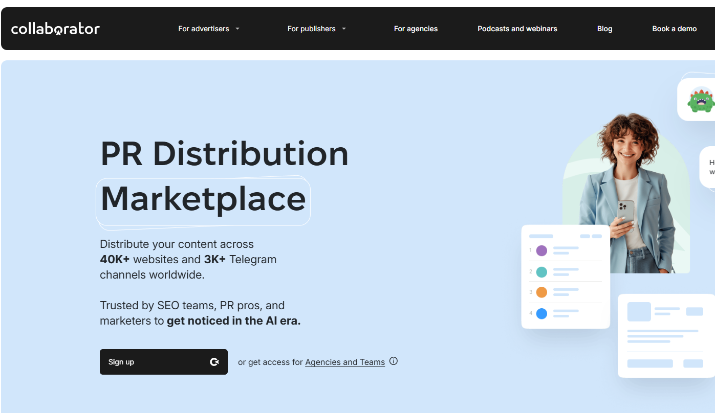Select Book a demo in the navigation
This screenshot has width=715, height=413.
click(674, 29)
